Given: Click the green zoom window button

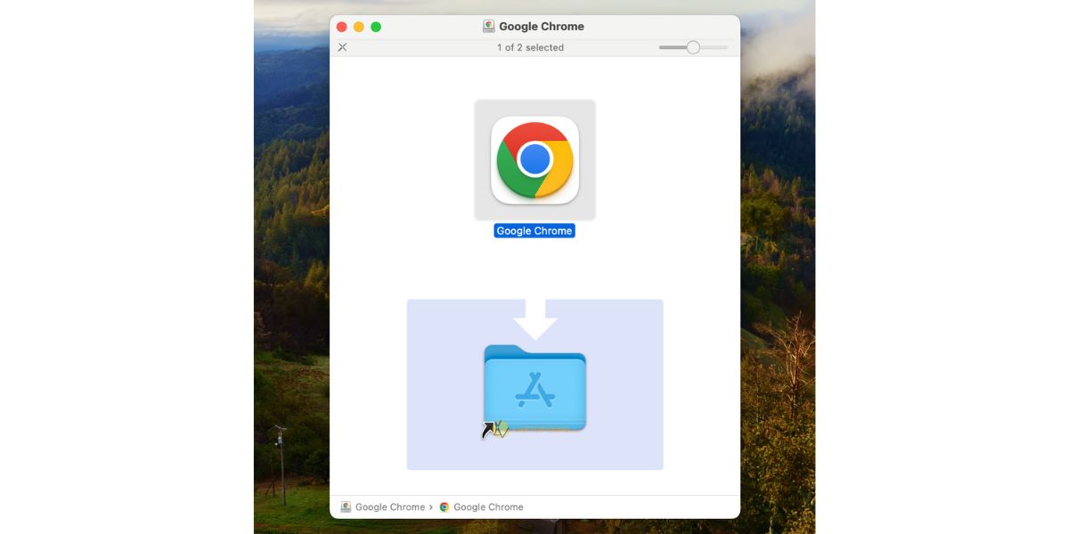Looking at the screenshot, I should (376, 27).
